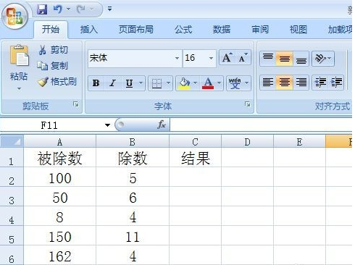Increase font size with large A icon
The width and height of the screenshot is (355, 265).
pos(227,57)
